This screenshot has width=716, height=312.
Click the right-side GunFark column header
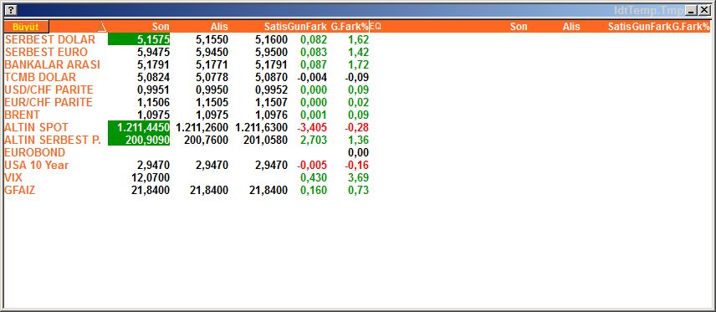(652, 27)
